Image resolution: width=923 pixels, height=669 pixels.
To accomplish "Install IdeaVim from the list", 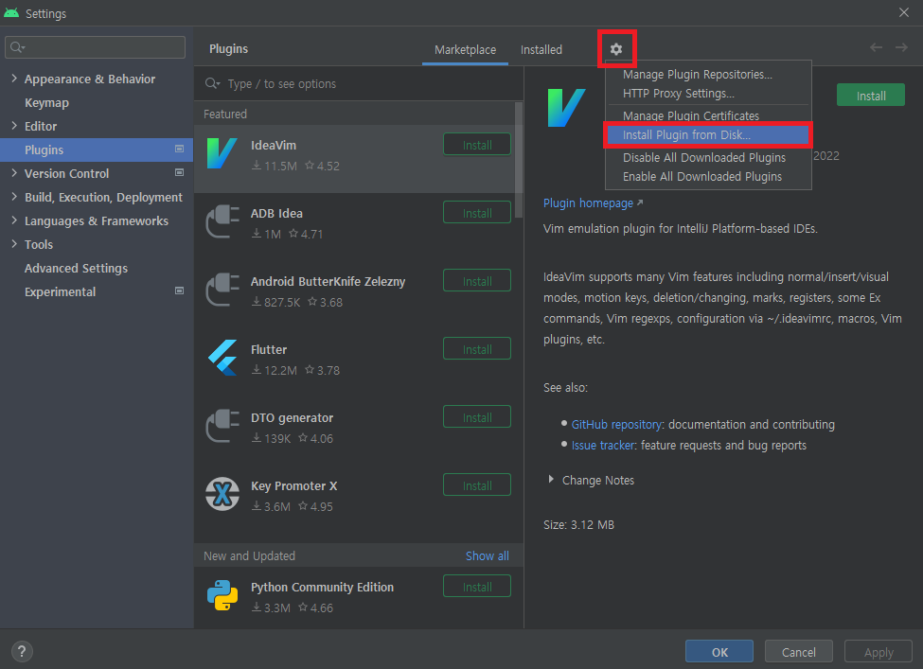I will (x=477, y=145).
